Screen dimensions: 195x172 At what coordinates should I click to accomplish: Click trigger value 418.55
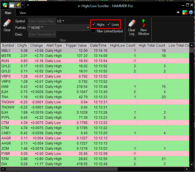coord(76,164)
